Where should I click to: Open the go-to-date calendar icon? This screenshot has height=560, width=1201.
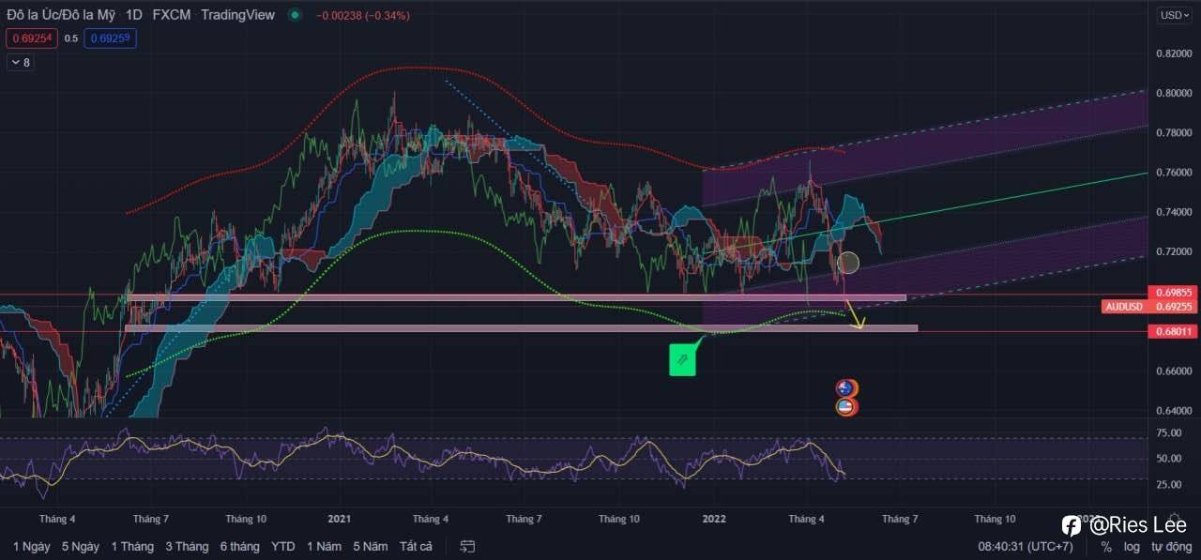pyautogui.click(x=467, y=546)
